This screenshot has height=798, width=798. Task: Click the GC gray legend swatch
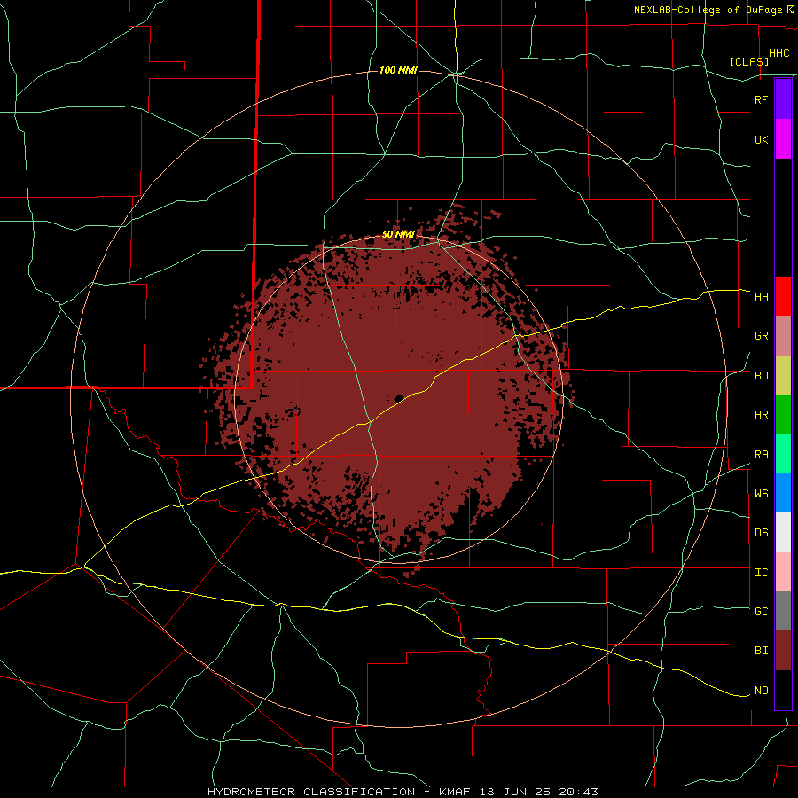(783, 611)
